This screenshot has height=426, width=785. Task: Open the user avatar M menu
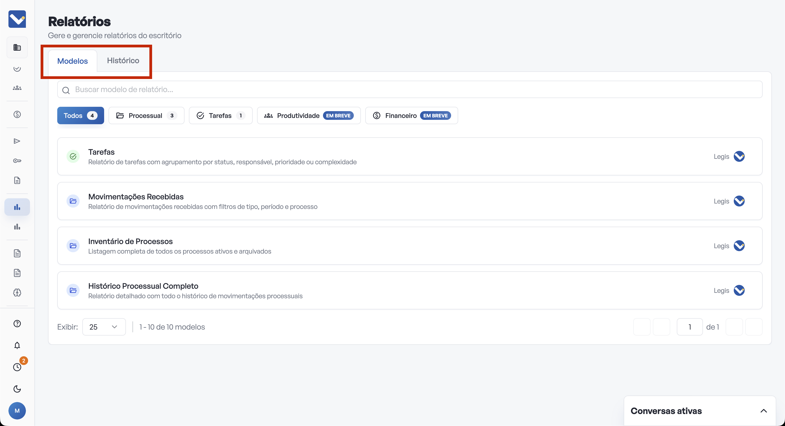click(x=17, y=411)
